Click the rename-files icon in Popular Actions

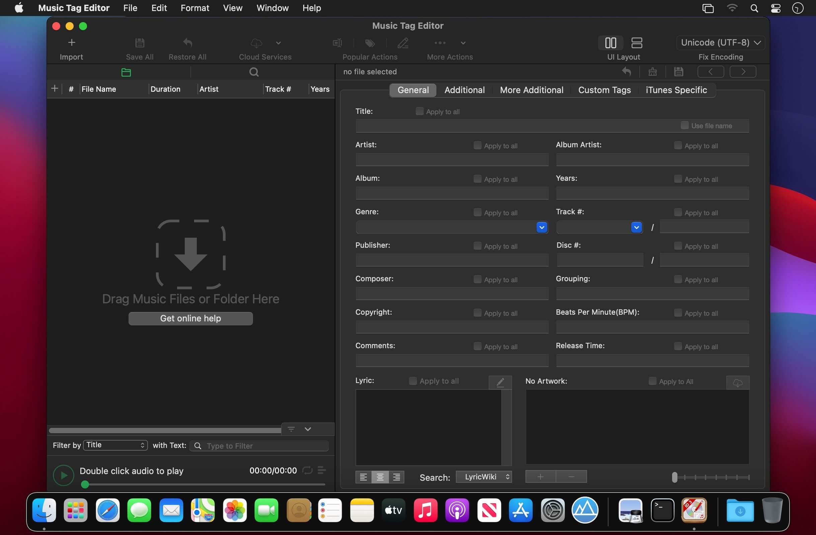tap(337, 43)
